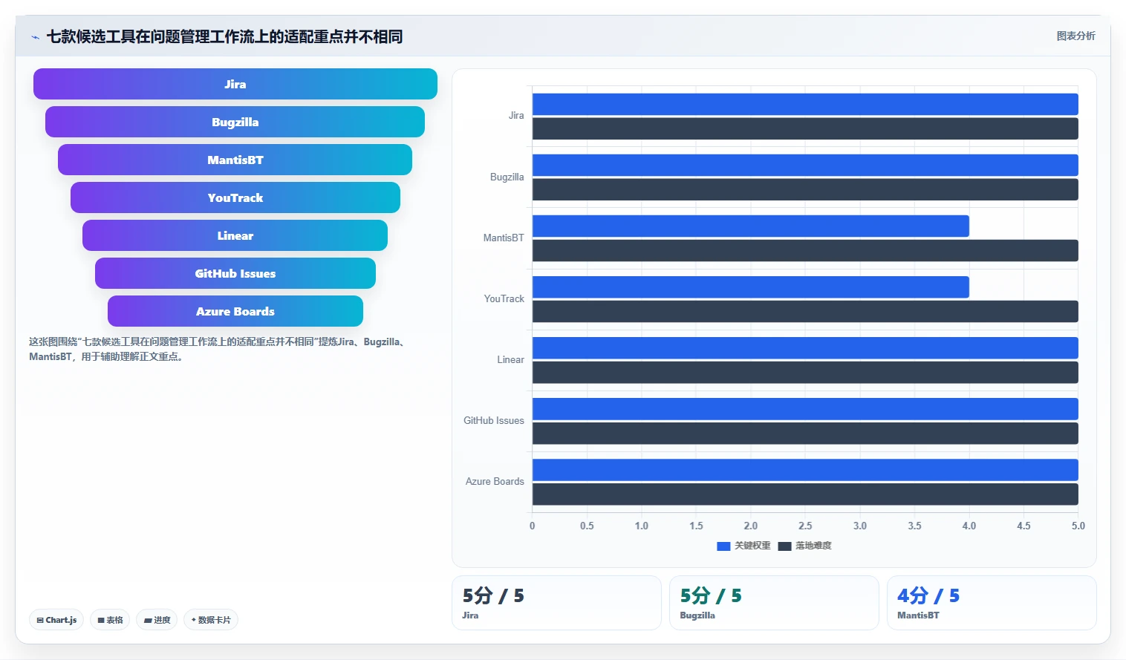Click GitHub Issues' blue 关键权重 bar
The height and width of the screenshot is (660, 1126).
point(805,408)
